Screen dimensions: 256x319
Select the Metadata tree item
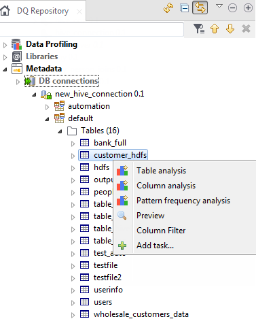[x=44, y=69]
